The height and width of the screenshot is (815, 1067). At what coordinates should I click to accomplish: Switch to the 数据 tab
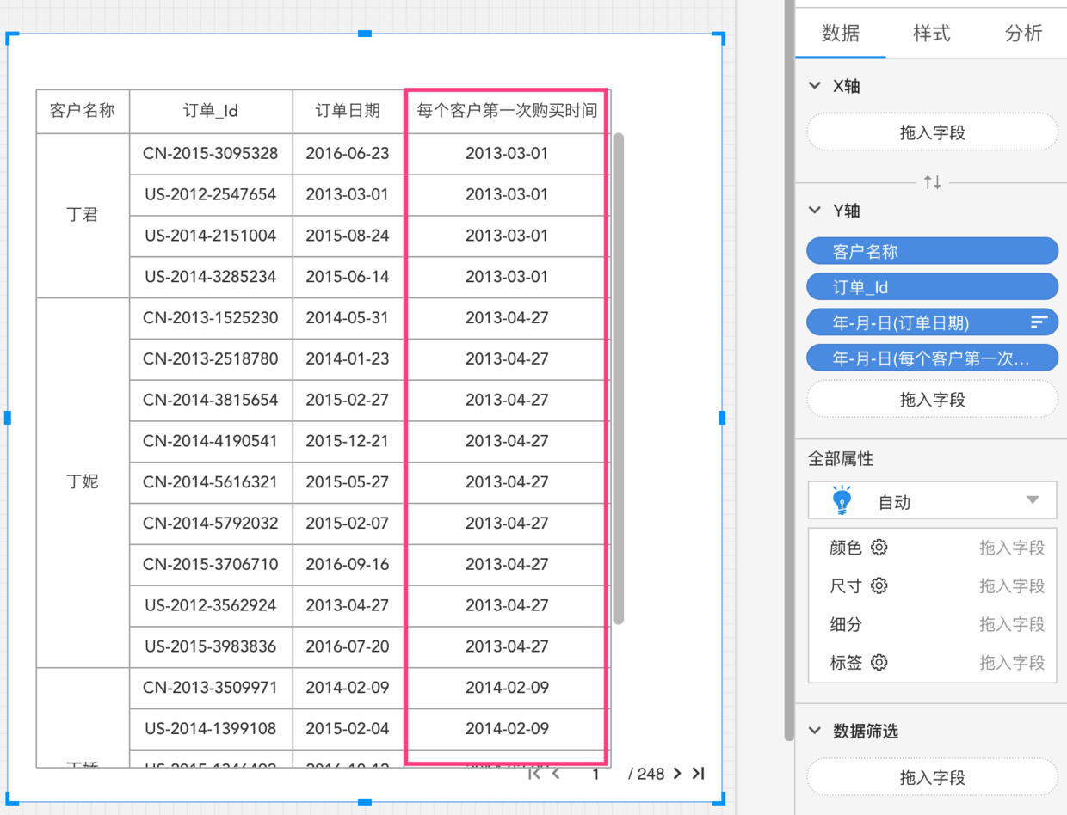tap(841, 34)
